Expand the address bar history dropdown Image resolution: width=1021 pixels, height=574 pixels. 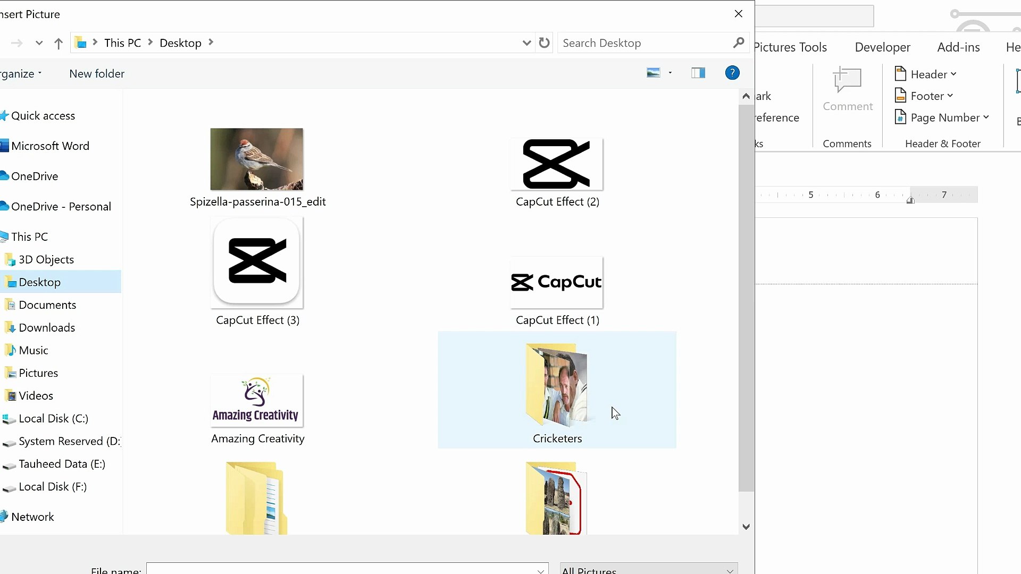(x=526, y=43)
